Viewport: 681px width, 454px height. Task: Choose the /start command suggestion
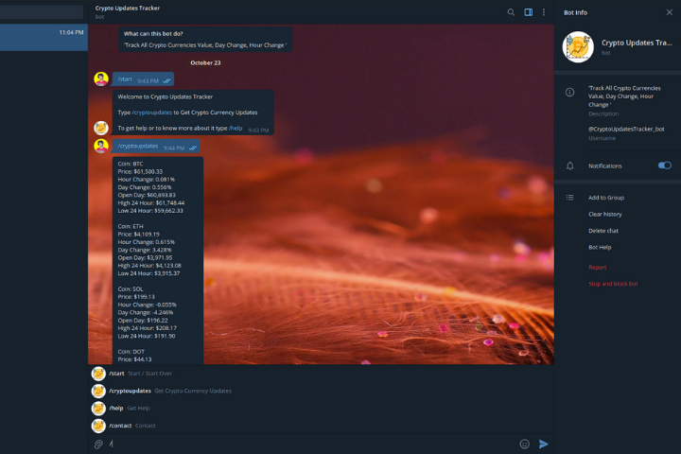coord(321,374)
